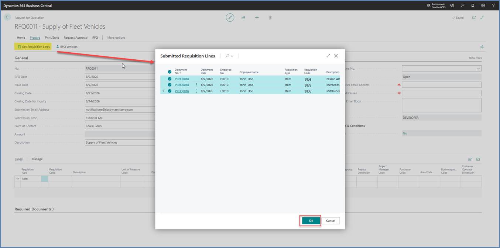Sort by the Document No. column header
This screenshot has height=248, width=500.
181,71
